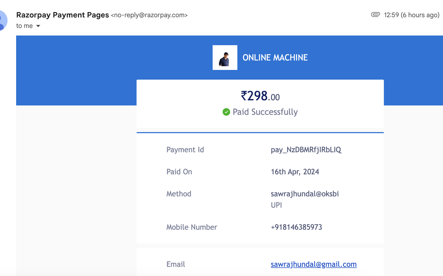Viewport: 443px width, 276px height.
Task: Click the Method label
Action: pyautogui.click(x=179, y=194)
